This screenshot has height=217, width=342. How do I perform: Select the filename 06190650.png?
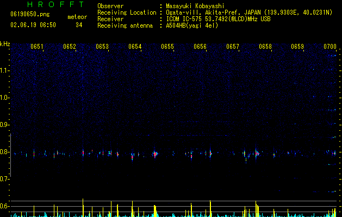[30, 15]
